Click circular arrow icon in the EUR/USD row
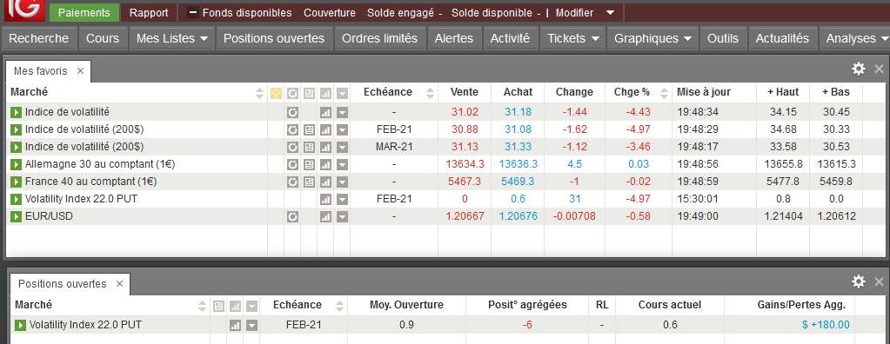The height and width of the screenshot is (344, 890). [x=292, y=216]
